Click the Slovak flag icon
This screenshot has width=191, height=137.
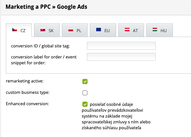pyautogui.click(x=43, y=30)
